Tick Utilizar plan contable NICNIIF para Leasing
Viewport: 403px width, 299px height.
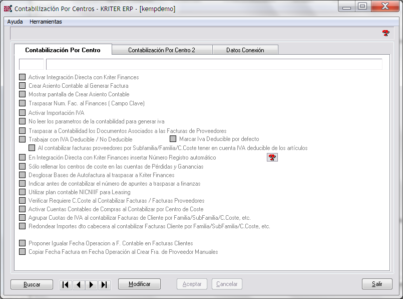pyautogui.click(x=22, y=192)
